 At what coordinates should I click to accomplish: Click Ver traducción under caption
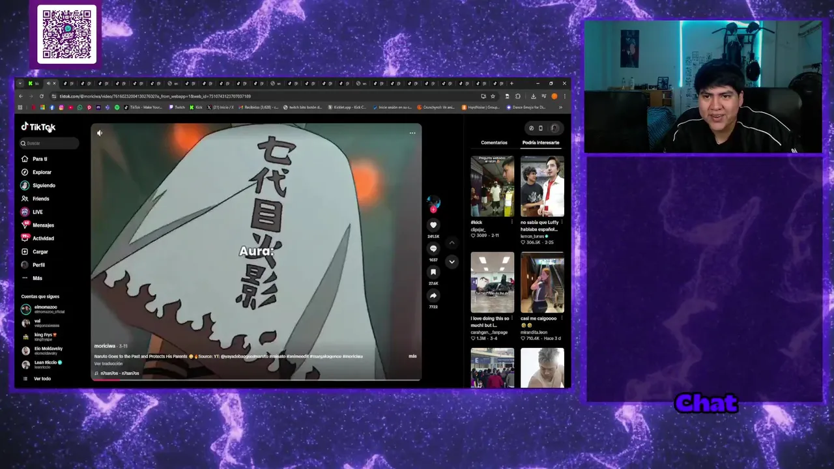pos(108,363)
